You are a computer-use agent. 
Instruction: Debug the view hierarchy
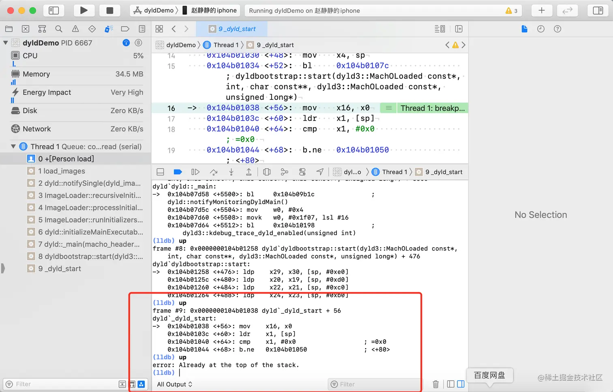tap(267, 172)
